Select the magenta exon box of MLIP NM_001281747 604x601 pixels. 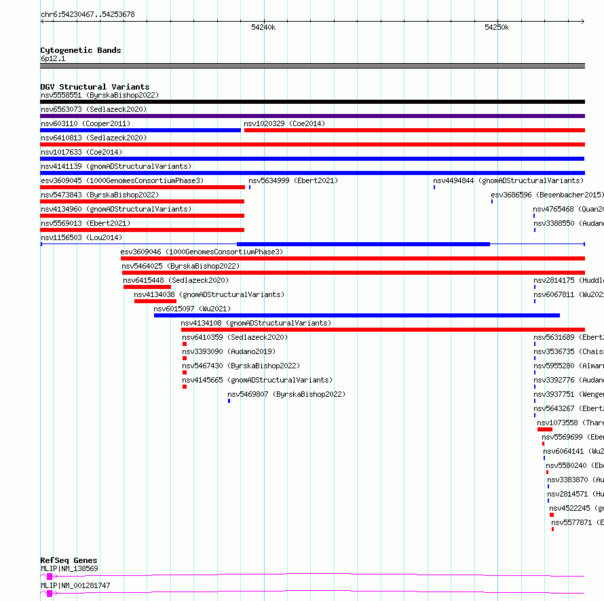click(x=50, y=594)
